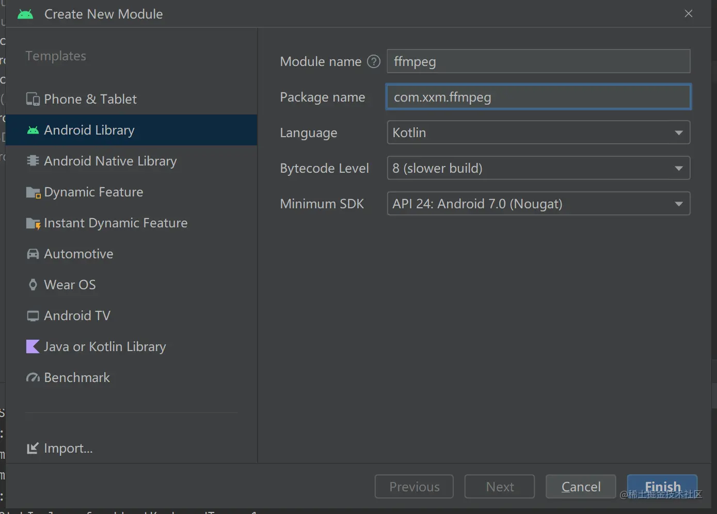
Task: Click the Previous button
Action: (x=414, y=487)
